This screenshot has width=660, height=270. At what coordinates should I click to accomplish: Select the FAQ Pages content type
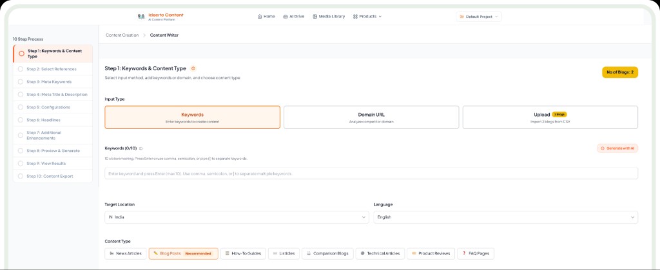[x=476, y=254]
